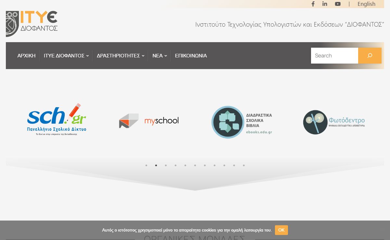
Task: Go to the fifth carousel dot
Action: click(x=185, y=165)
